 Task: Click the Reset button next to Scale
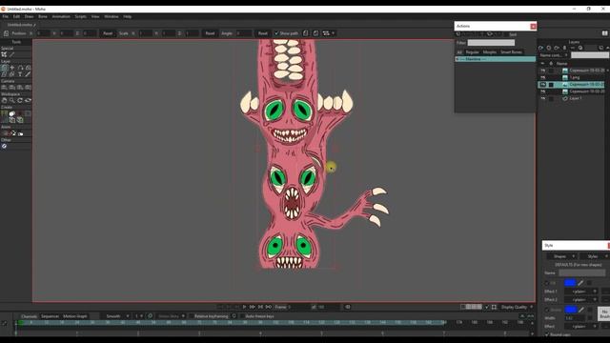(210, 33)
